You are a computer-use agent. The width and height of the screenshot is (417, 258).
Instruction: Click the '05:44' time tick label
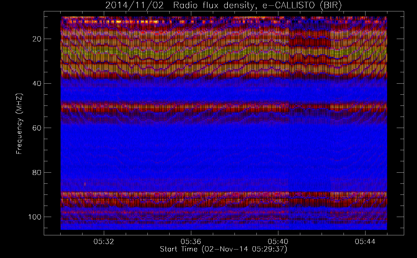[365, 242]
